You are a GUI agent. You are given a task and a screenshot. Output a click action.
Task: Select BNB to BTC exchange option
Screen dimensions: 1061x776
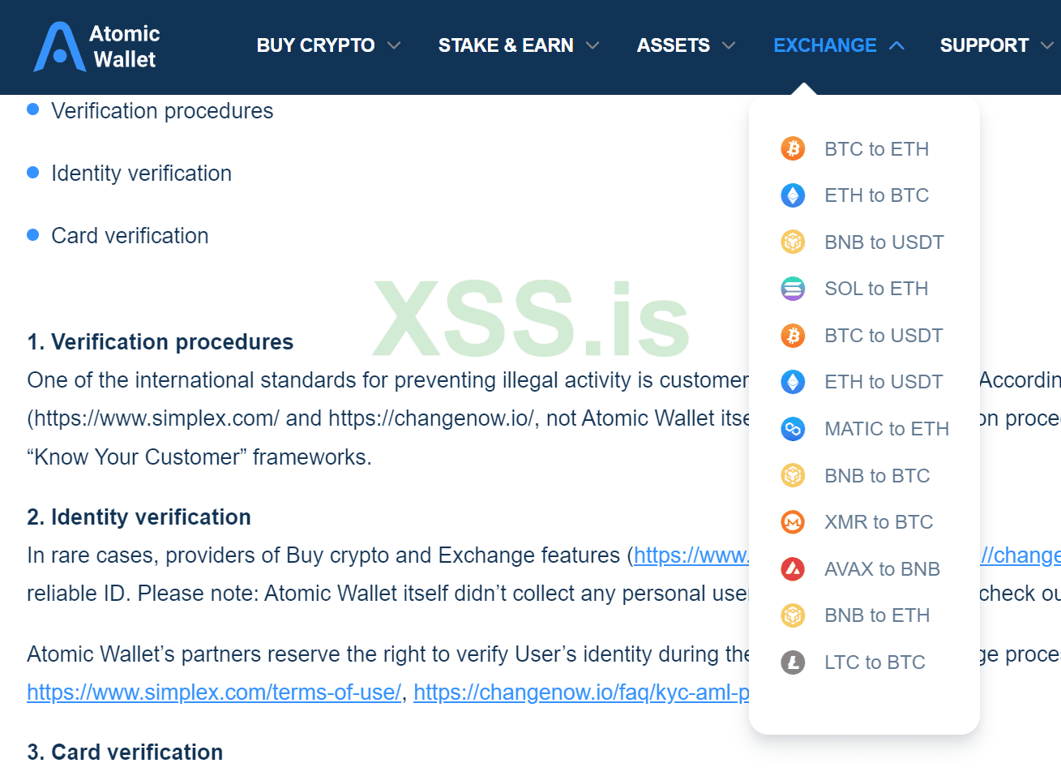click(x=876, y=476)
